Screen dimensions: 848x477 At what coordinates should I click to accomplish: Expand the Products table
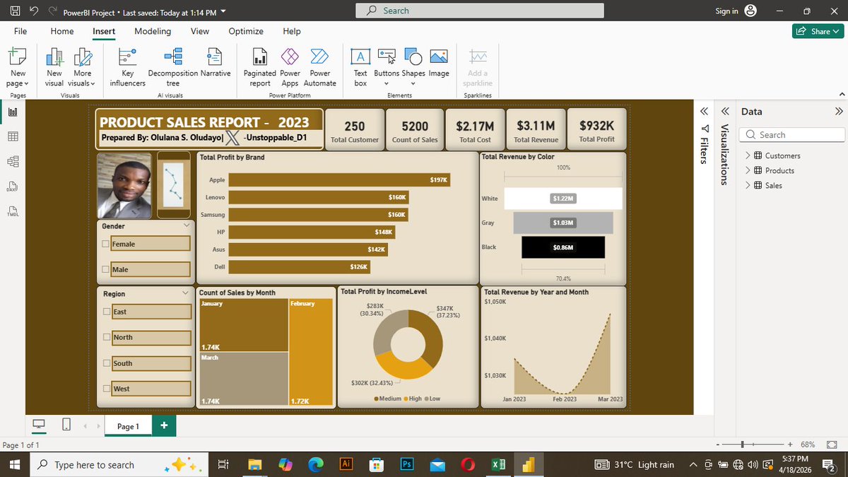pyautogui.click(x=748, y=170)
